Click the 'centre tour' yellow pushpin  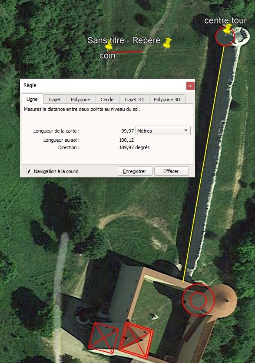pyautogui.click(x=228, y=30)
